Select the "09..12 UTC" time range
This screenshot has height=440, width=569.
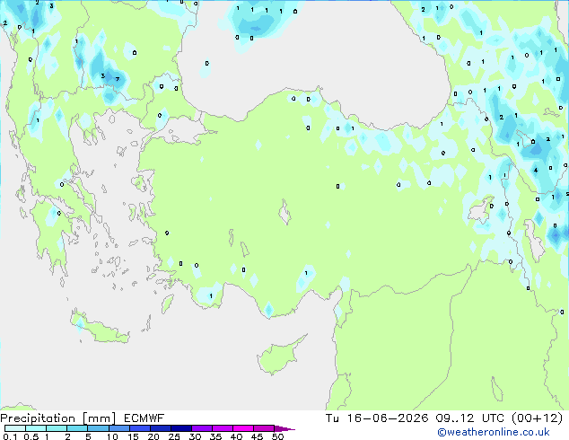pyautogui.click(x=470, y=418)
